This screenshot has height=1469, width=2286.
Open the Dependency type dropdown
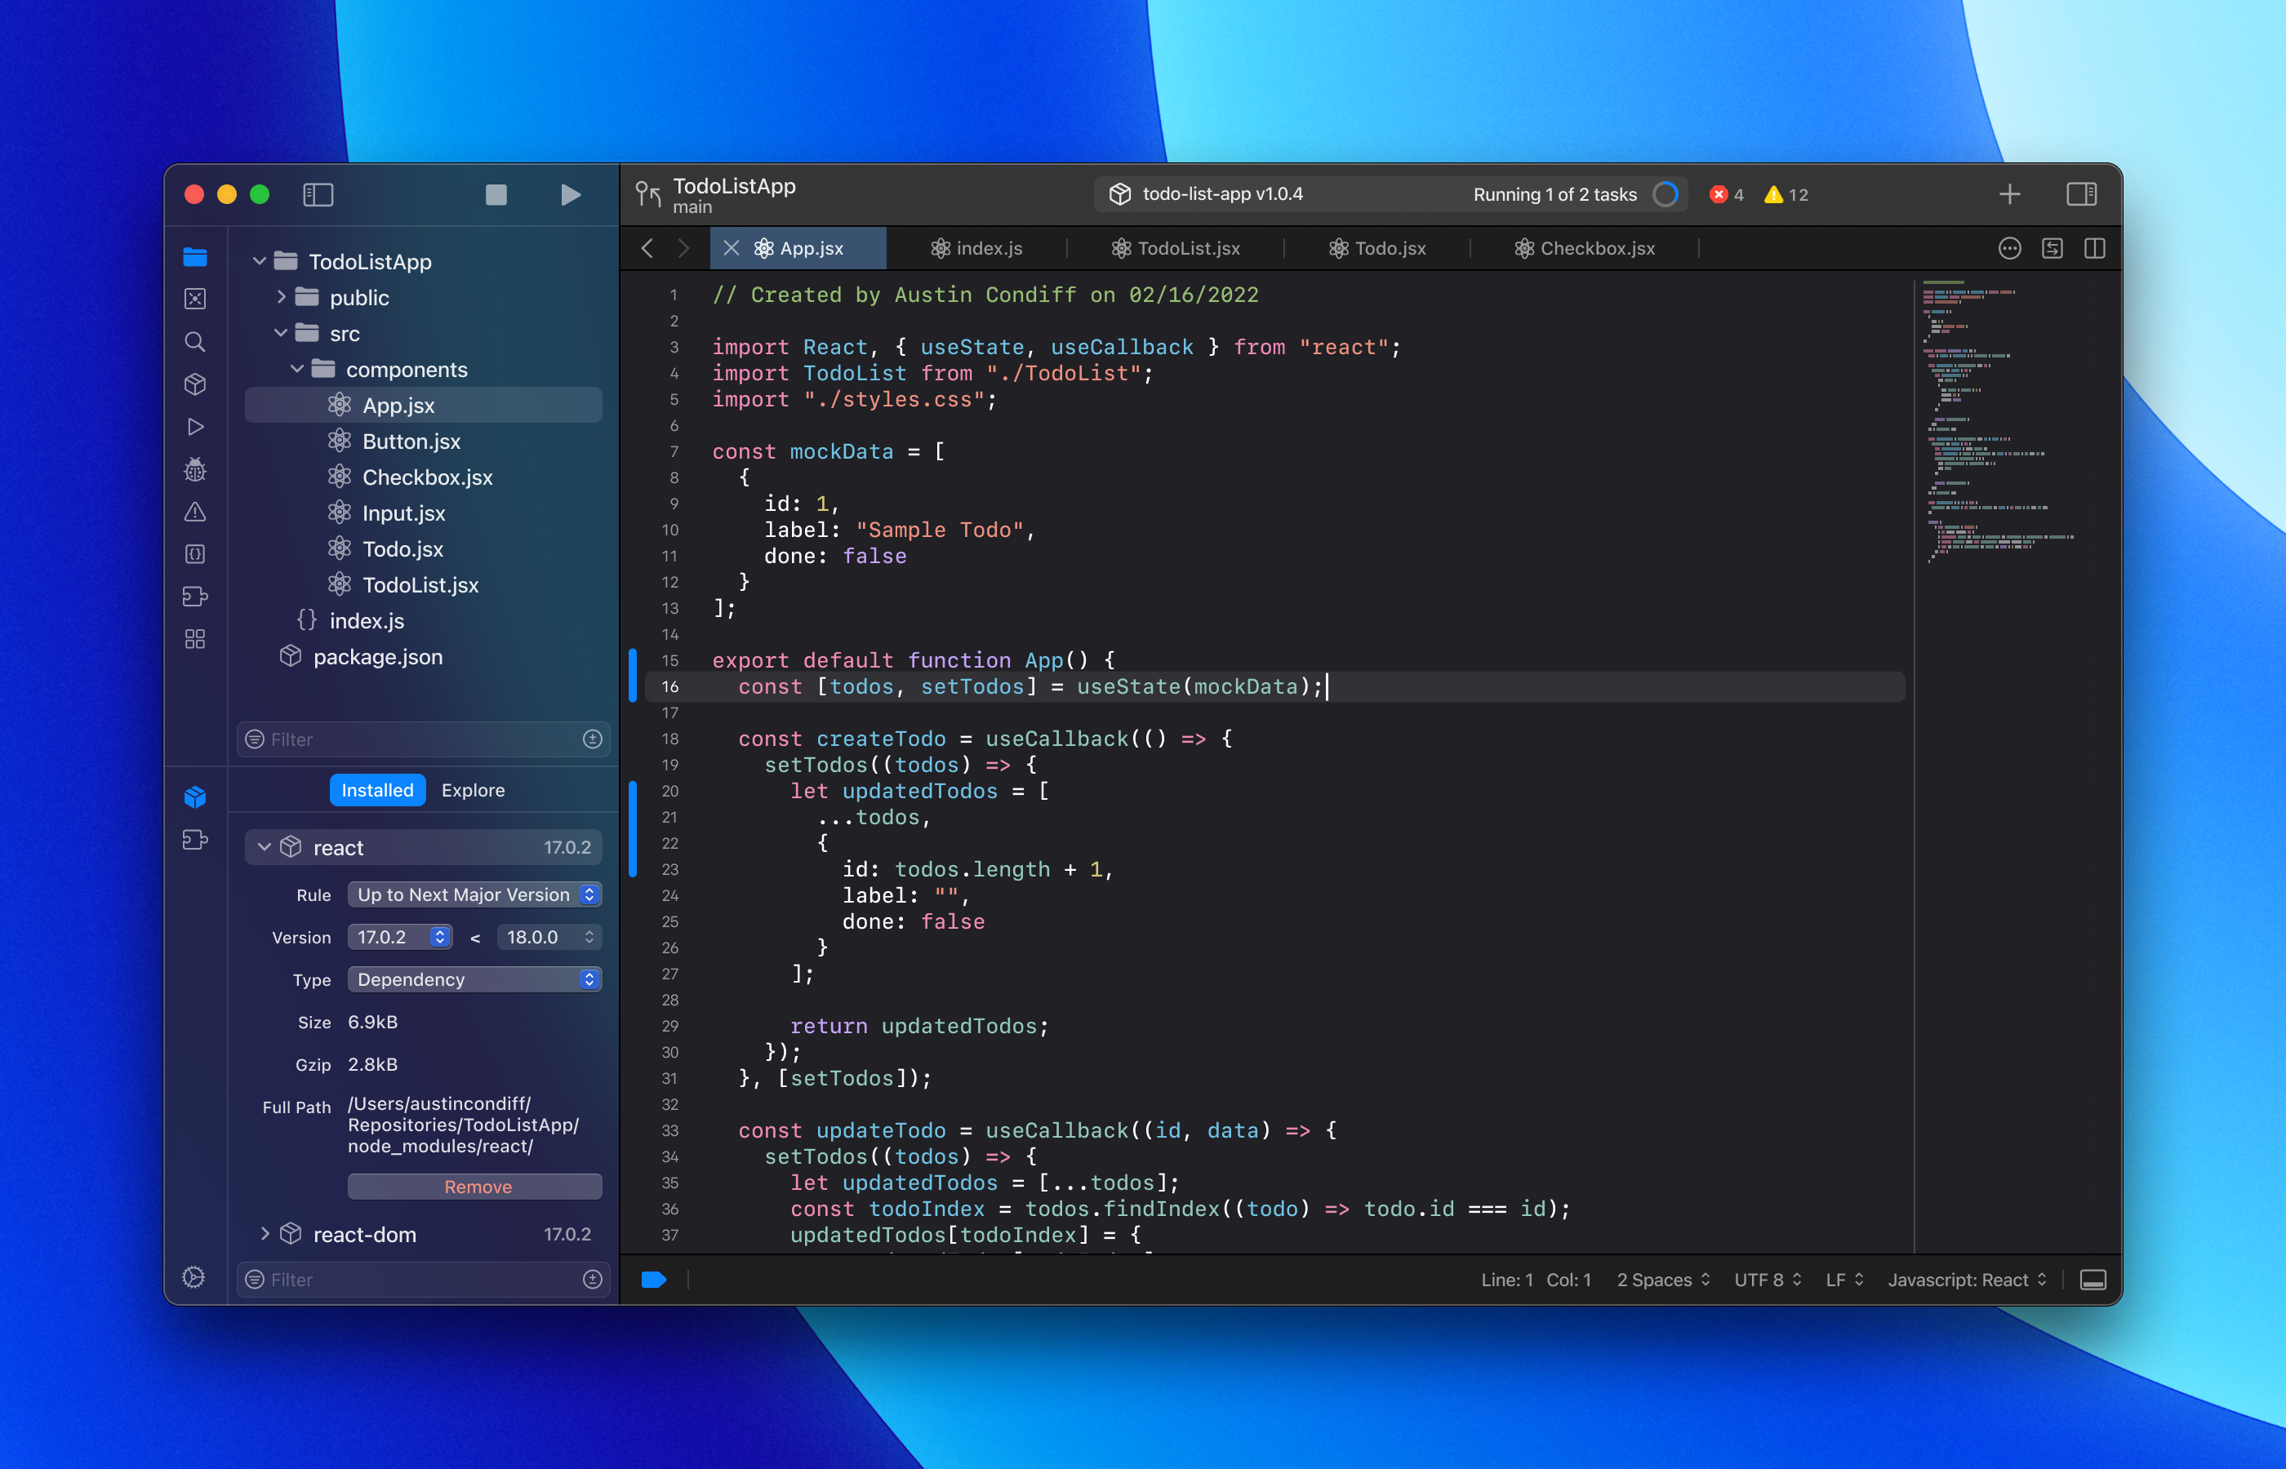475,979
